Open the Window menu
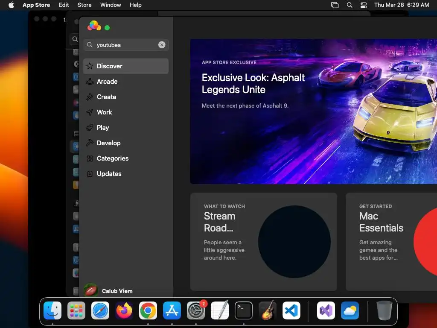This screenshot has width=437, height=328. tap(111, 5)
